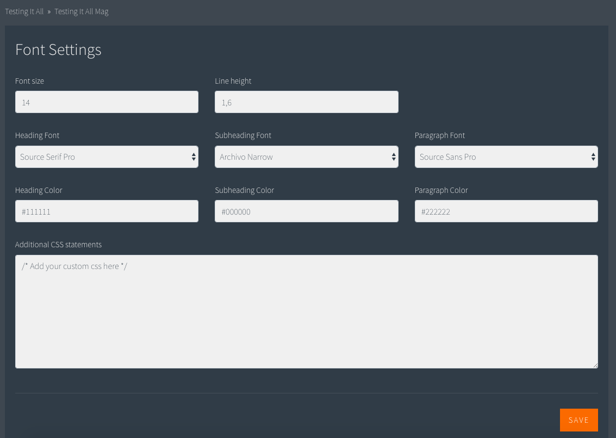Click the Font size label
The image size is (616, 438).
(29, 81)
